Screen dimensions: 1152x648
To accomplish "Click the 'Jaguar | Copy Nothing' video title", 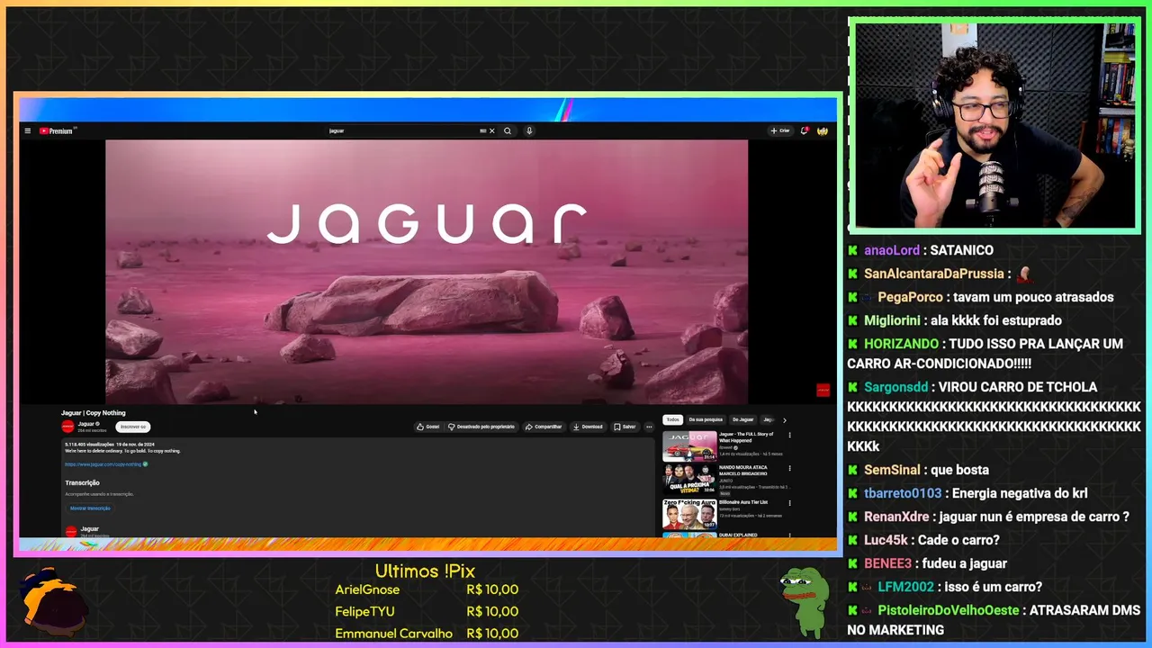I will [x=94, y=413].
